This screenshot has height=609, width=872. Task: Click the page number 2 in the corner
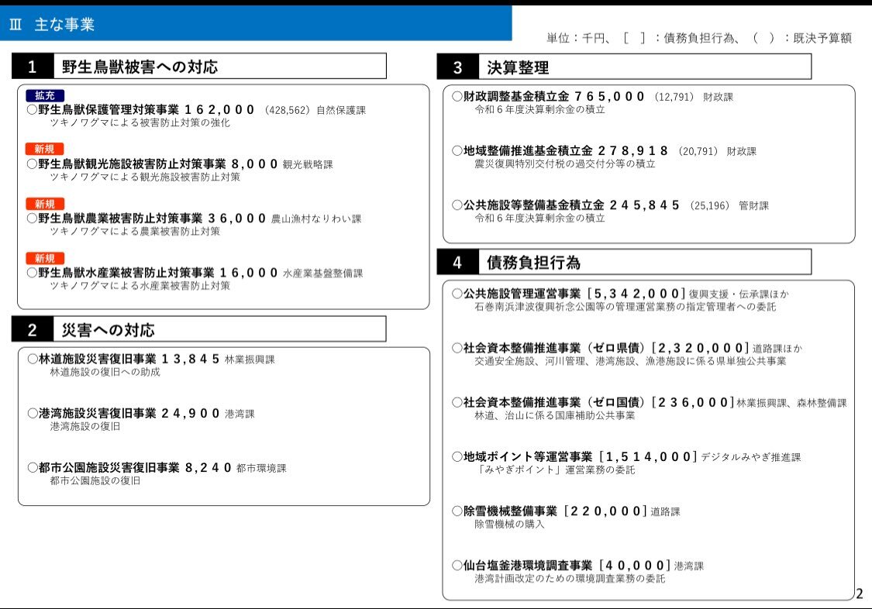pos(859,594)
